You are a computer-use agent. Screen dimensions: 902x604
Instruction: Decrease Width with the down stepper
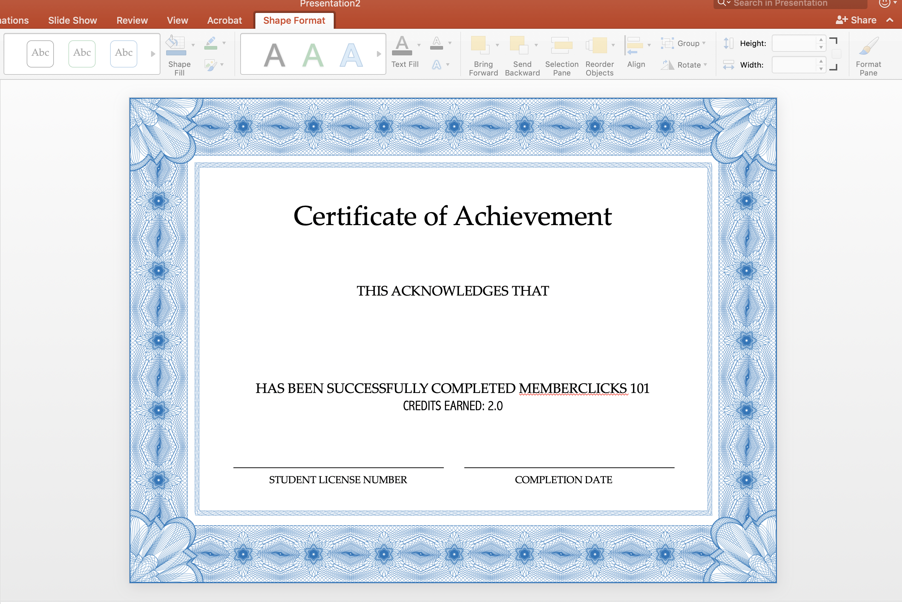[x=821, y=69]
